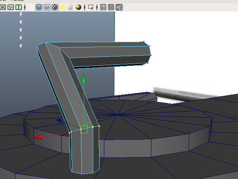The image size is (238, 179).
Task: Click the partially visible grid icon at far left
Action: click(3, 7)
